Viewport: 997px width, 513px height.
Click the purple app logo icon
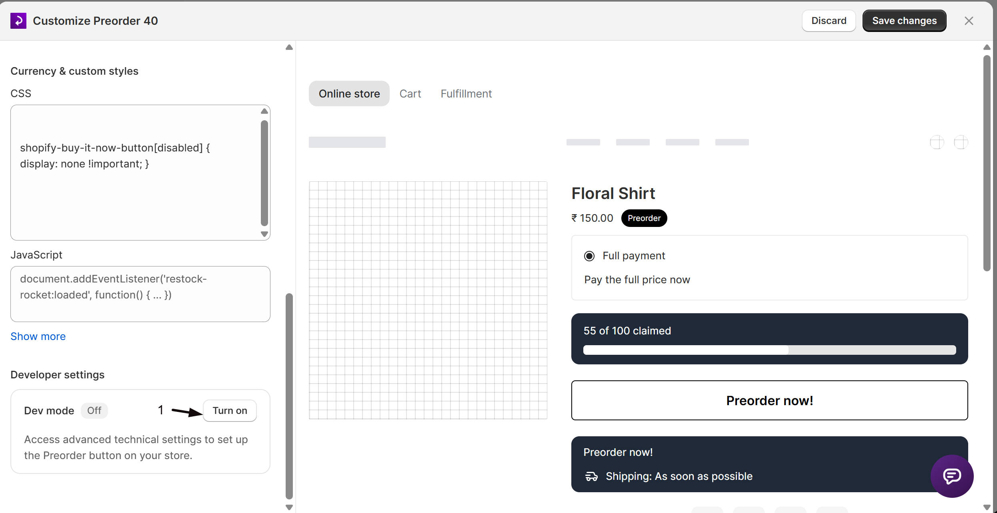(18, 21)
